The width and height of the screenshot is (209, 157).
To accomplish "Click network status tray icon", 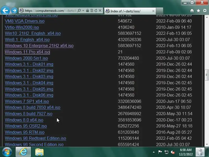I will pos(166,152).
